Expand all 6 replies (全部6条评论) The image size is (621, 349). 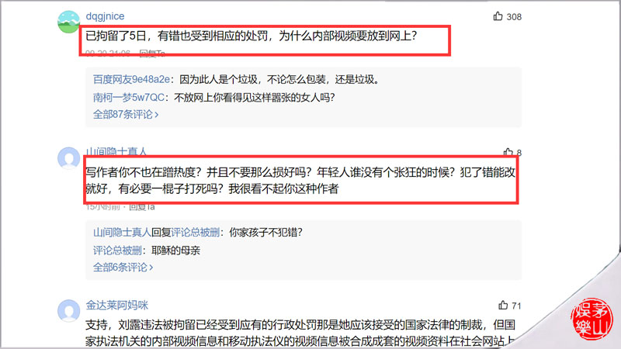point(123,267)
